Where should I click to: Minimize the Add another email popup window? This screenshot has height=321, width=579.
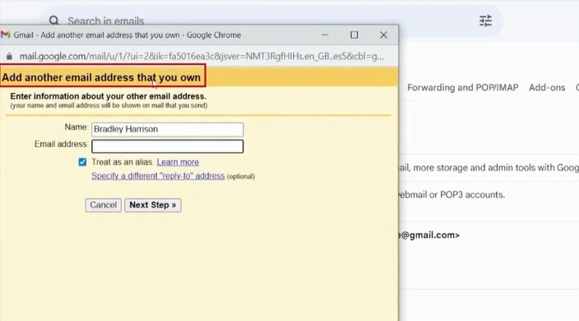[x=325, y=35]
